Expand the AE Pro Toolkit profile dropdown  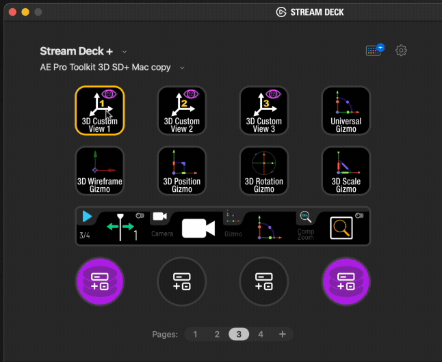point(182,68)
